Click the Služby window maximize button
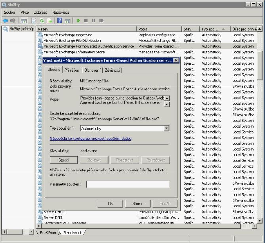 [254, 5]
